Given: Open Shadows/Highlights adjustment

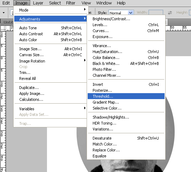Looking at the screenshot, I should point(126,117).
